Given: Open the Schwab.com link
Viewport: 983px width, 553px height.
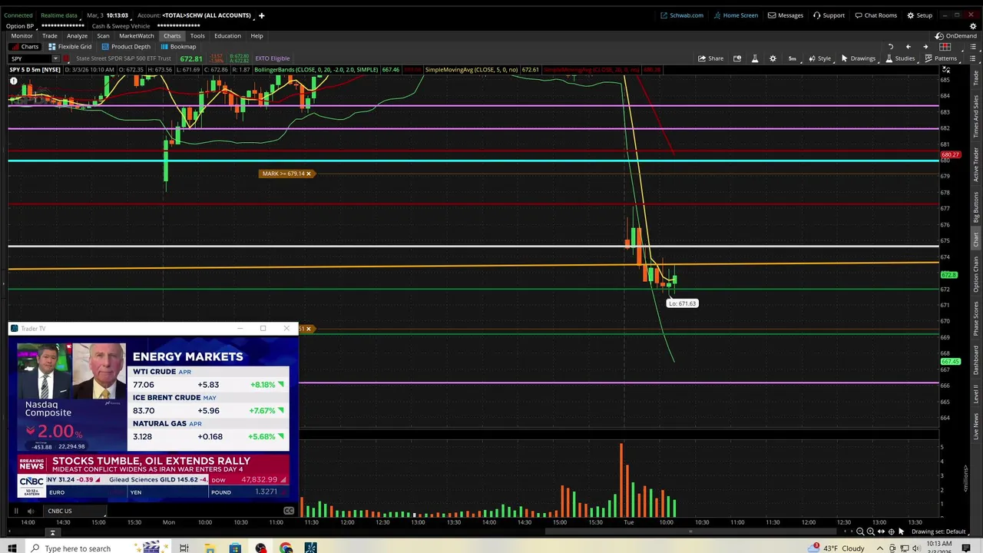Looking at the screenshot, I should pyautogui.click(x=681, y=15).
